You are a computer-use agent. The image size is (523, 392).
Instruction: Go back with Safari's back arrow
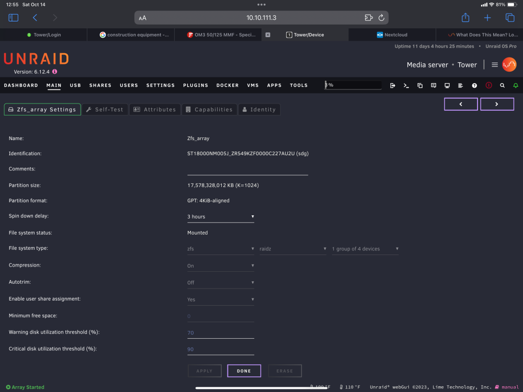coord(35,18)
